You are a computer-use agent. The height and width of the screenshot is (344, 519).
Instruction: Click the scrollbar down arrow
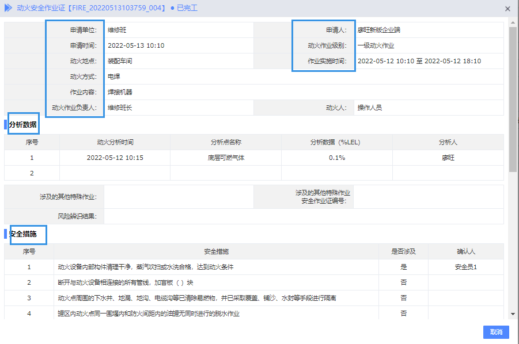tap(513, 314)
